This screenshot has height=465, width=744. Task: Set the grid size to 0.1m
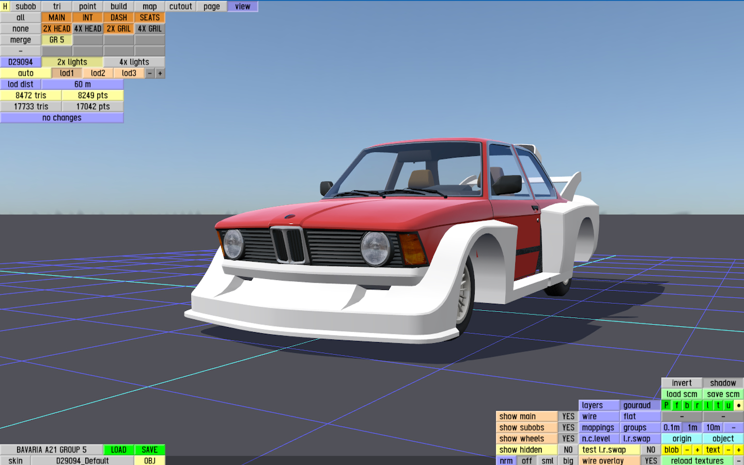pyautogui.click(x=672, y=428)
